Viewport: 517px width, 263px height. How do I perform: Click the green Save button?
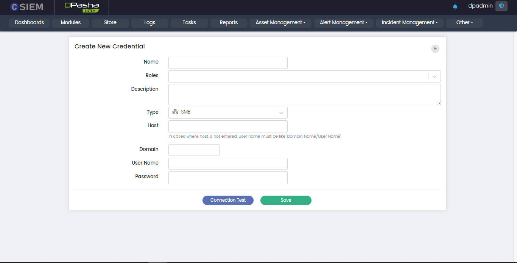[286, 200]
